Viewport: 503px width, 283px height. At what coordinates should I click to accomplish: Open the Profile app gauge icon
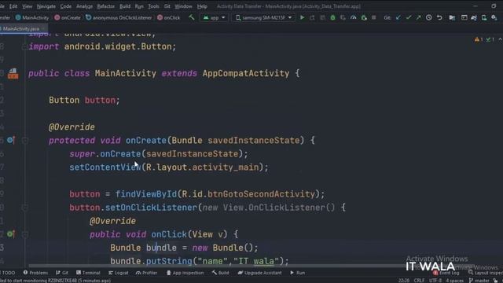(353, 17)
